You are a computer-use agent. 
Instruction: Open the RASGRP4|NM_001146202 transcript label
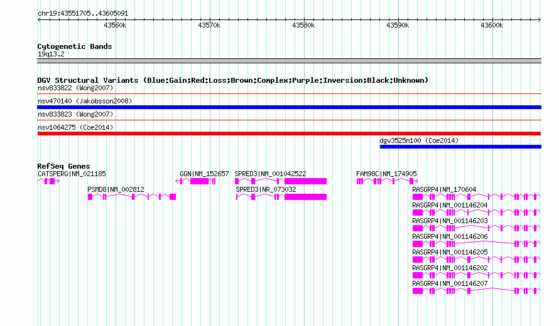[x=450, y=268]
